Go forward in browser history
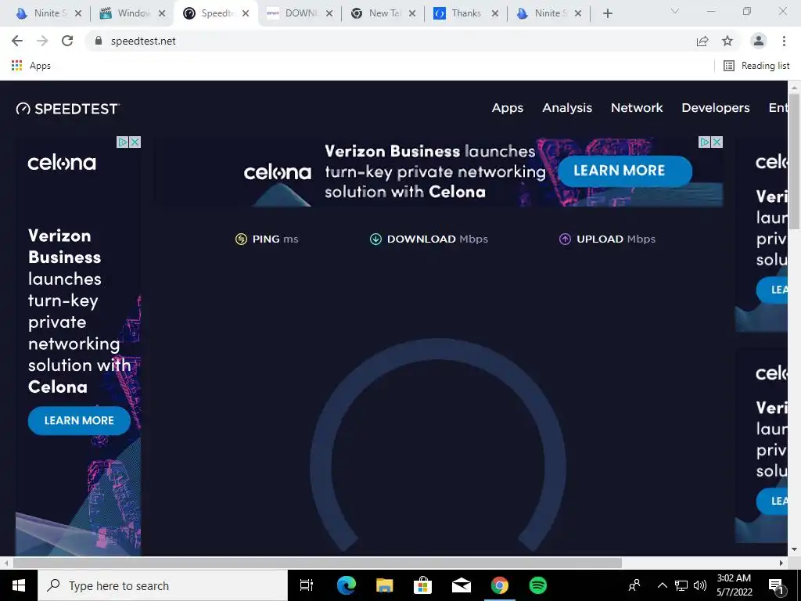Screen dimensions: 801x601 pyautogui.click(x=42, y=41)
